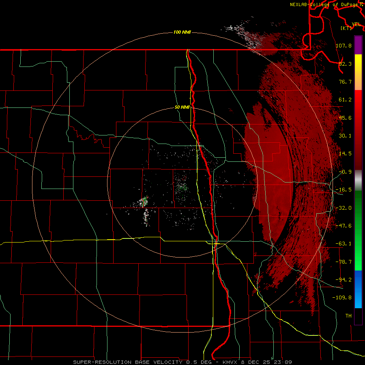Click the VEL label above the color scale
Image resolution: width=365 pixels, height=365 pixels.
[356, 24]
